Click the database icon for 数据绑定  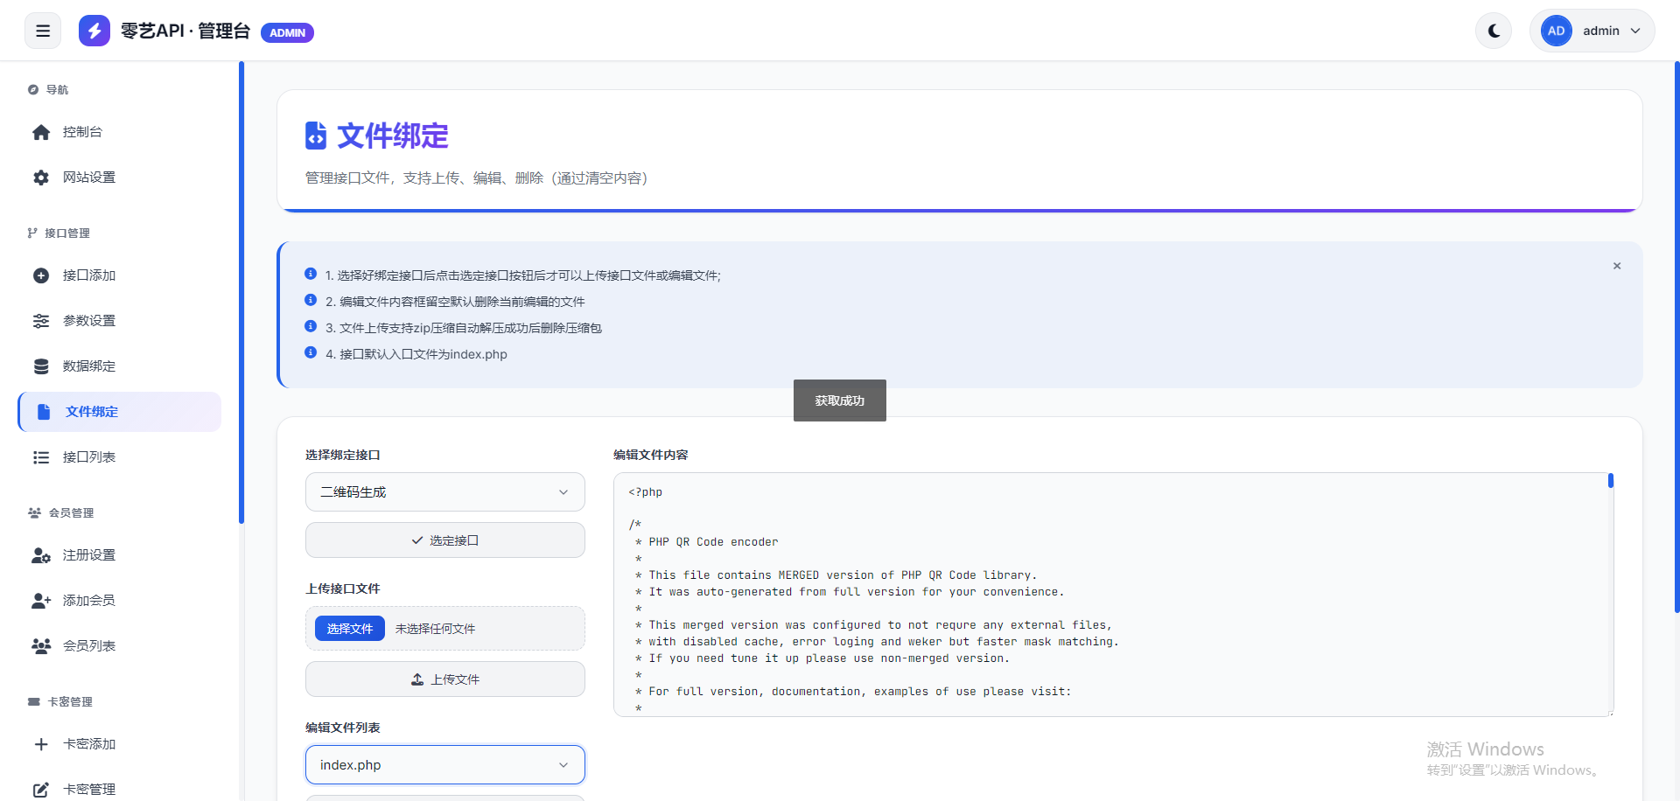[41, 366]
